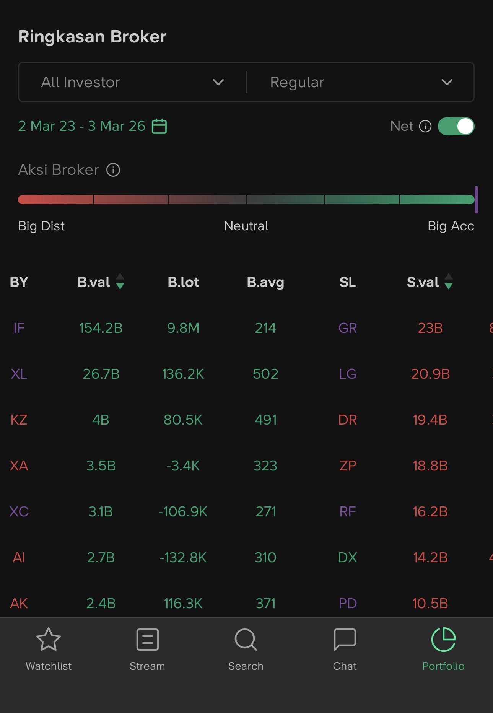Select the ZP seller broker code

[x=347, y=466]
